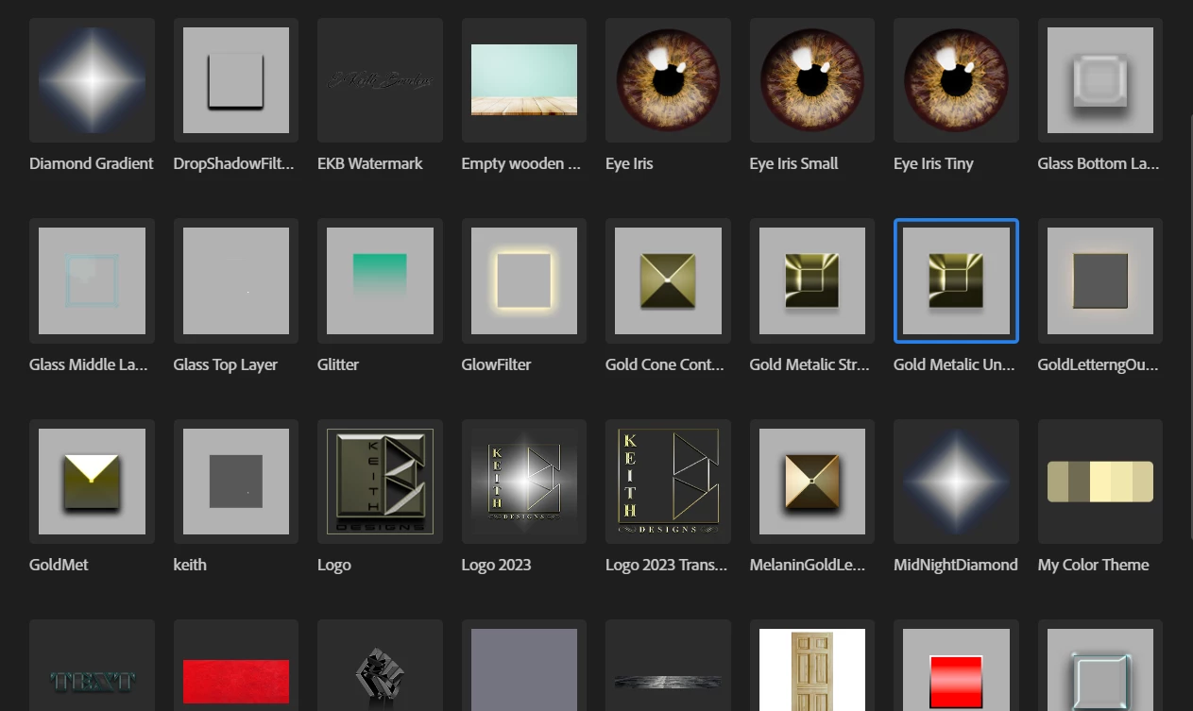This screenshot has width=1193, height=711.
Task: Open the wooden door image thumbnail
Action: [x=812, y=666]
